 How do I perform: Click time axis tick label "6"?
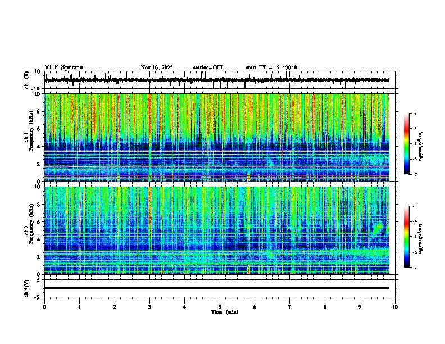[x=255, y=307]
